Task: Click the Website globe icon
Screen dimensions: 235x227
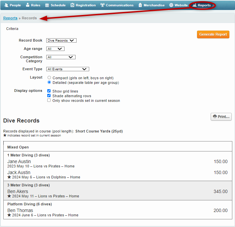Action: [171, 5]
